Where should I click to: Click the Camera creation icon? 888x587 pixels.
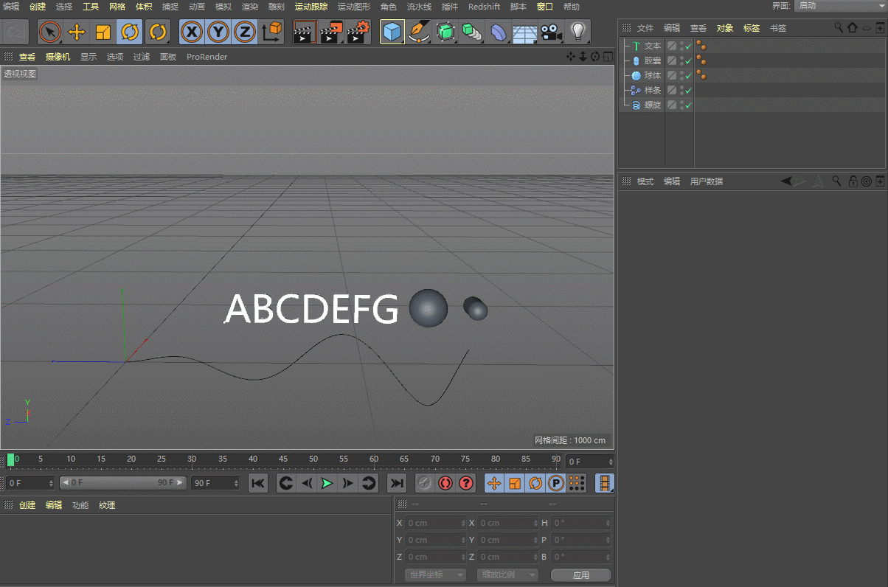552,32
